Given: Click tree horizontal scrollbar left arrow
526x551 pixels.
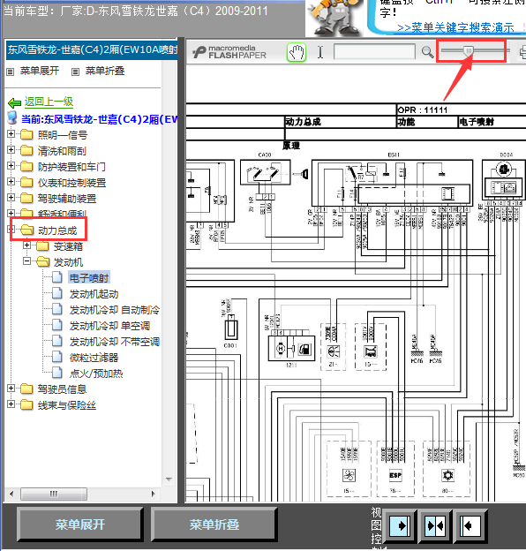Looking at the screenshot, I should coord(12,494).
